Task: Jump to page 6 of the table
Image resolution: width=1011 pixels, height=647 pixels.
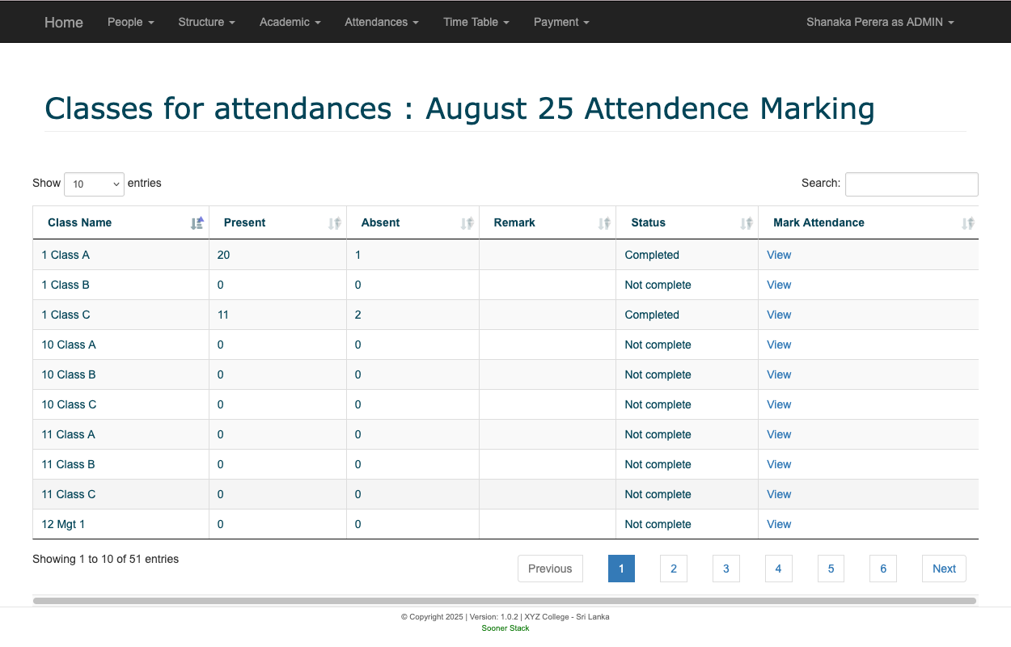Action: click(882, 569)
